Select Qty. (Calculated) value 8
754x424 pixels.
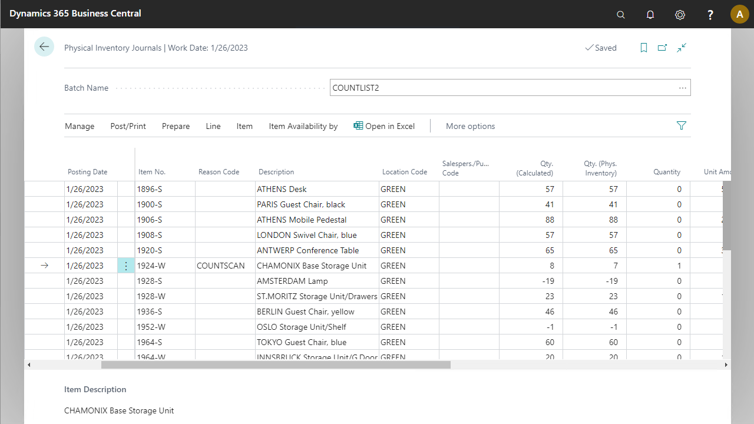click(531, 266)
